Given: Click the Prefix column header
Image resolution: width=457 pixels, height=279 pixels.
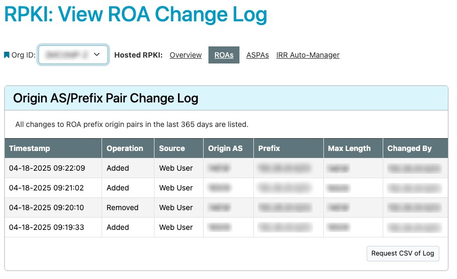Looking at the screenshot, I should pyautogui.click(x=269, y=148).
